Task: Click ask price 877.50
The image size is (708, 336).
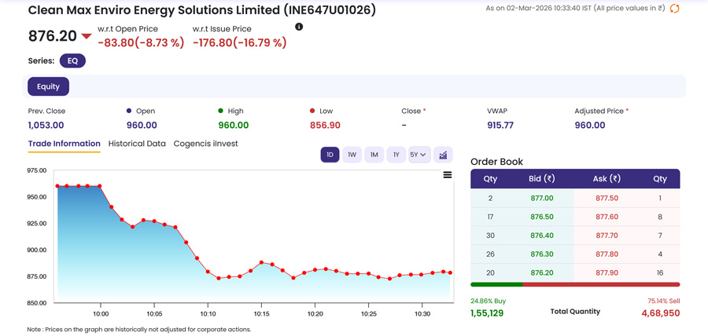Action: point(607,198)
